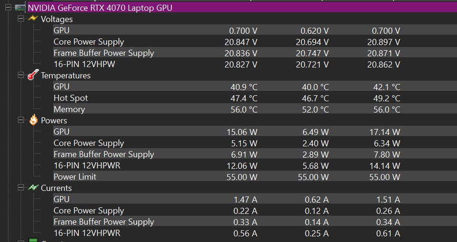The height and width of the screenshot is (242, 457).
Task: Click the 5.15 W Core Power value
Action: [244, 143]
